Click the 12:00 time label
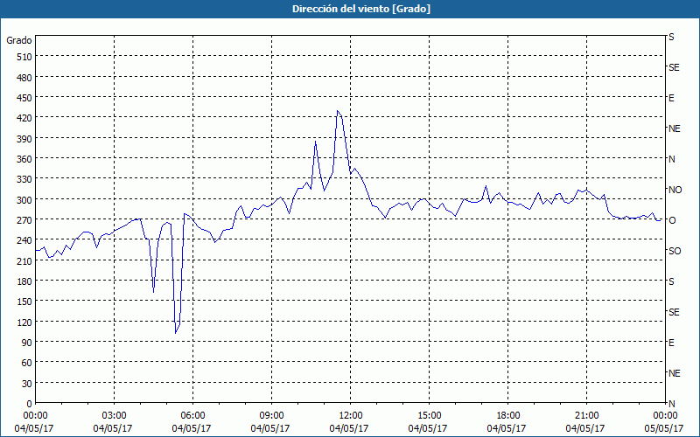Viewport: 700px width, 437px height. coord(351,416)
